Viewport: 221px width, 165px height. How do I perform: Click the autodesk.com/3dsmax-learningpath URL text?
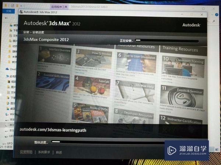point(53,130)
